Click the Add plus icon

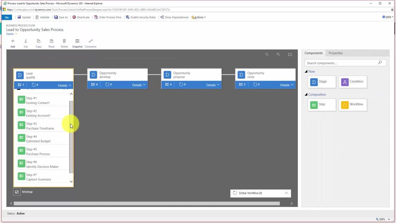[x=13, y=41]
